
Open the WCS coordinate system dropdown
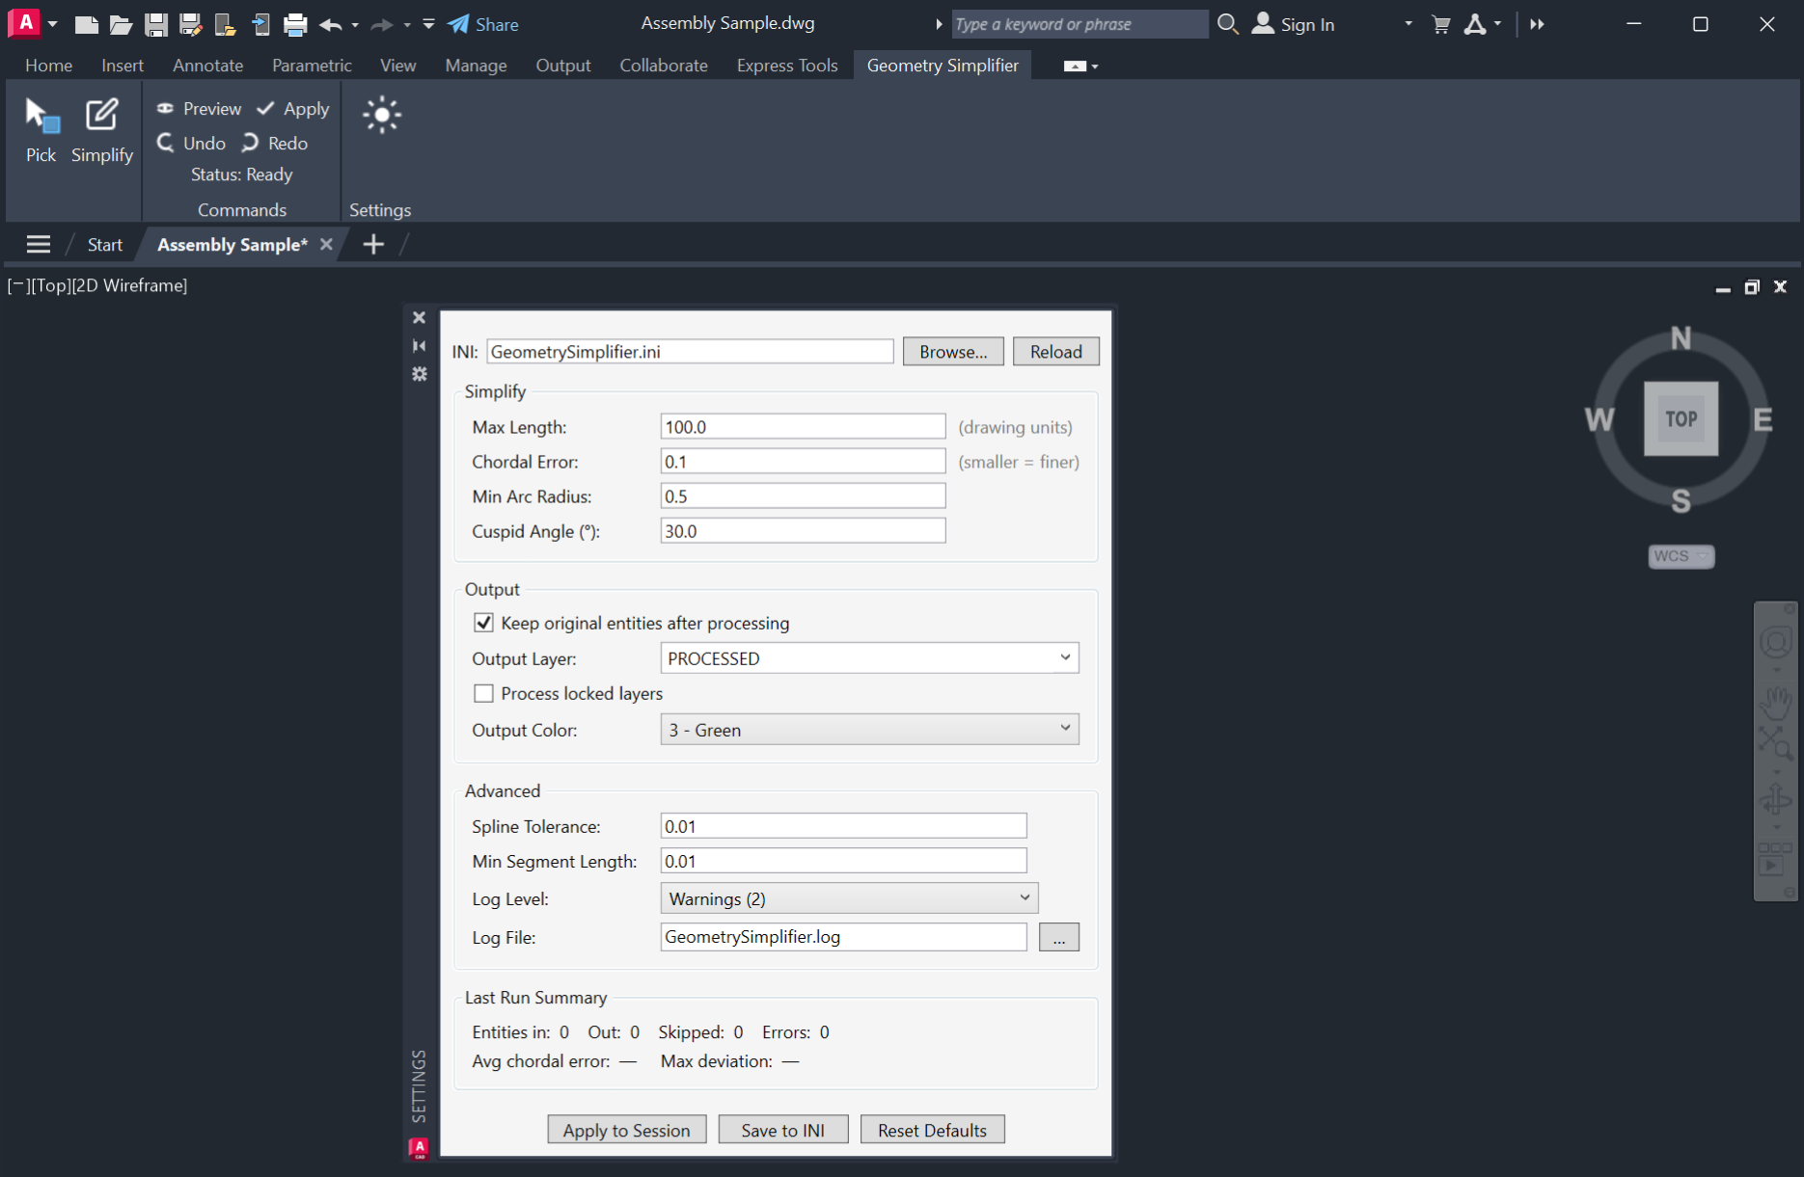(1681, 556)
